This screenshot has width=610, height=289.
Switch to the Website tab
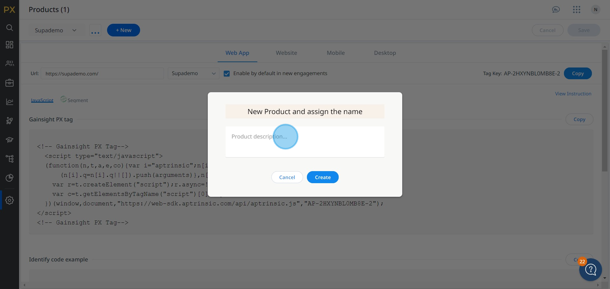click(287, 53)
